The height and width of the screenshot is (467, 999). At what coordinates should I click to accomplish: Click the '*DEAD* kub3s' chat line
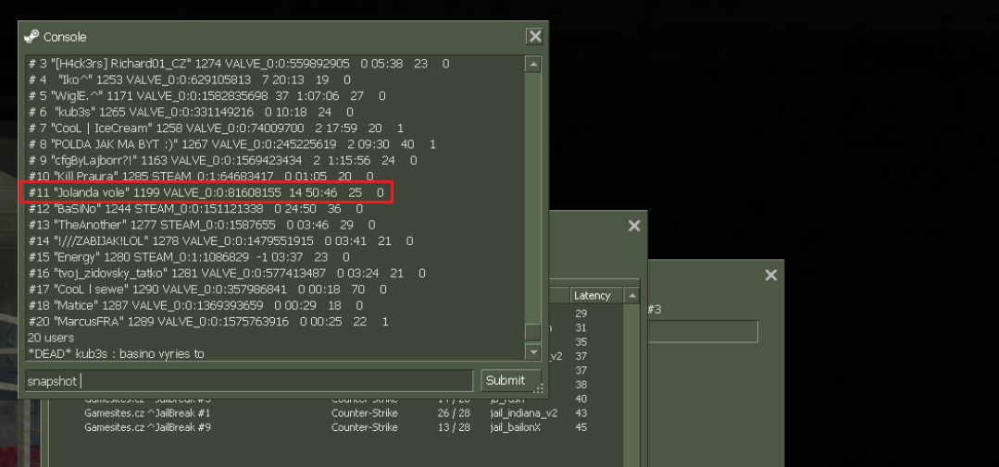click(x=116, y=353)
